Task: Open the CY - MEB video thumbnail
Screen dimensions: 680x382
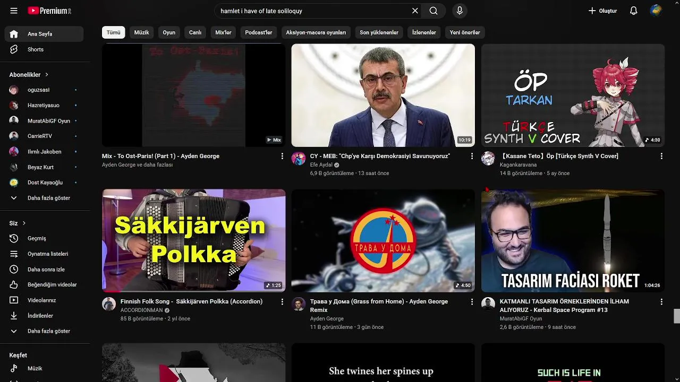Action: pos(383,95)
